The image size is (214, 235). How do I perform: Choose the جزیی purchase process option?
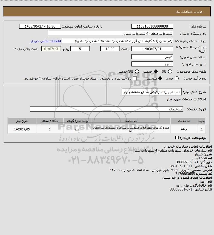177,78
